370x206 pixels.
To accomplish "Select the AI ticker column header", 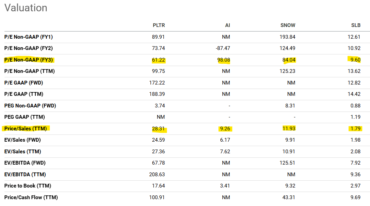I will [227, 25].
